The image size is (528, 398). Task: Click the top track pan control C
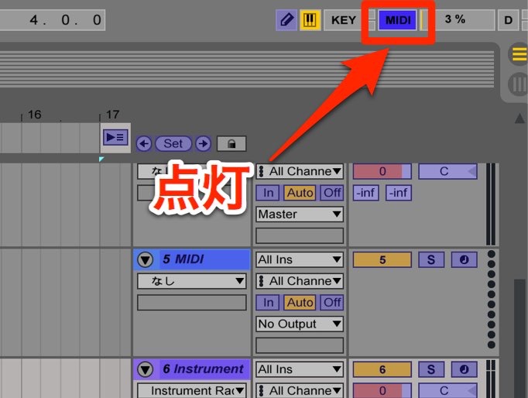[447, 171]
